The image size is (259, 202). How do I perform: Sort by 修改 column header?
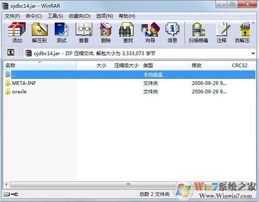click(x=209, y=66)
